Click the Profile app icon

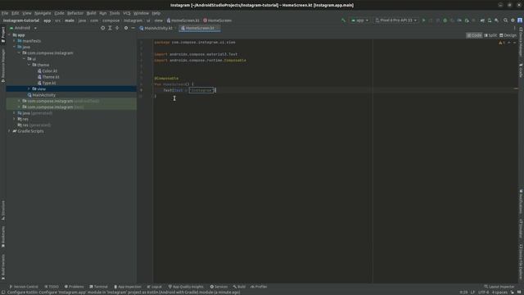[459, 20]
